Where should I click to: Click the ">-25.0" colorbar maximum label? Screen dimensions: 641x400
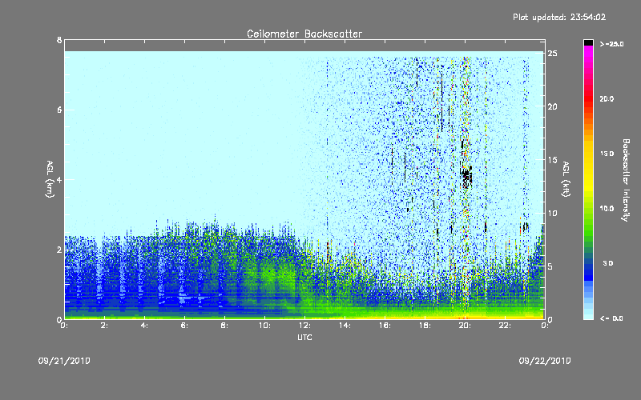pyautogui.click(x=611, y=44)
